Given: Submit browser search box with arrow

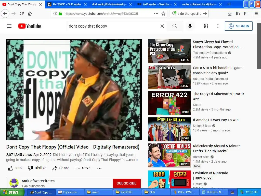Looking at the screenshot, I should (x=205, y=14).
